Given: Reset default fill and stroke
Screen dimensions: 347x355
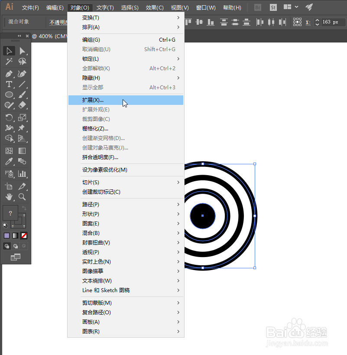Looking at the screenshot, I should click(5, 225).
